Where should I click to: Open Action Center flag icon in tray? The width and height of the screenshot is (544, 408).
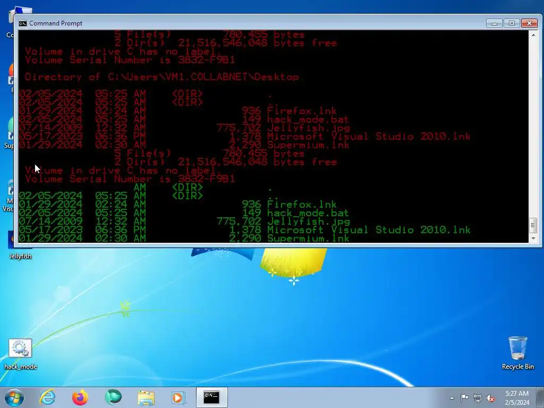pyautogui.click(x=464, y=398)
